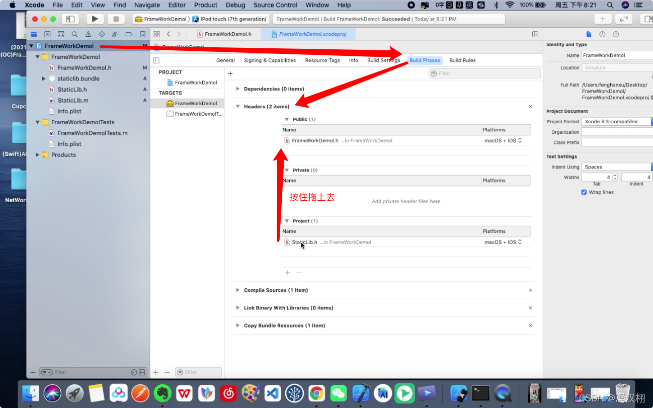653x408 pixels.
Task: Increment the Tab width stepper
Action: (x=615, y=176)
